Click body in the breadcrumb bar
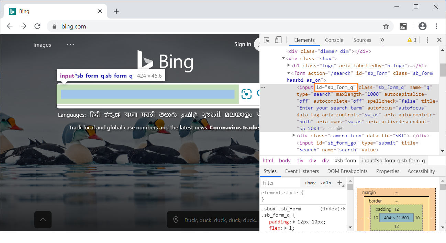The width and height of the screenshot is (446, 243). (x=285, y=161)
